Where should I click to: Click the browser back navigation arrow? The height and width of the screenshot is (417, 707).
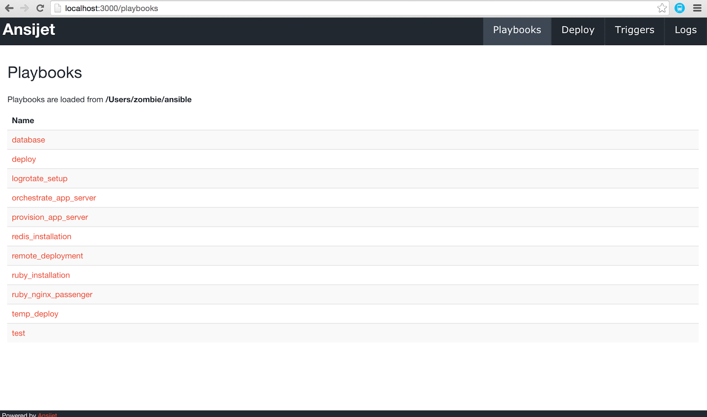click(9, 8)
